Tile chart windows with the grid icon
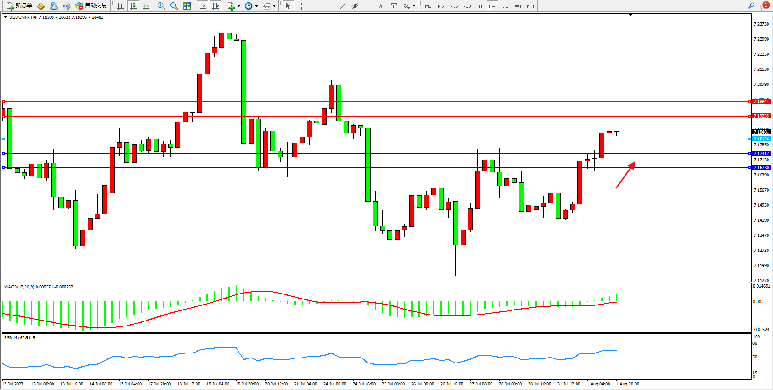 pos(187,6)
